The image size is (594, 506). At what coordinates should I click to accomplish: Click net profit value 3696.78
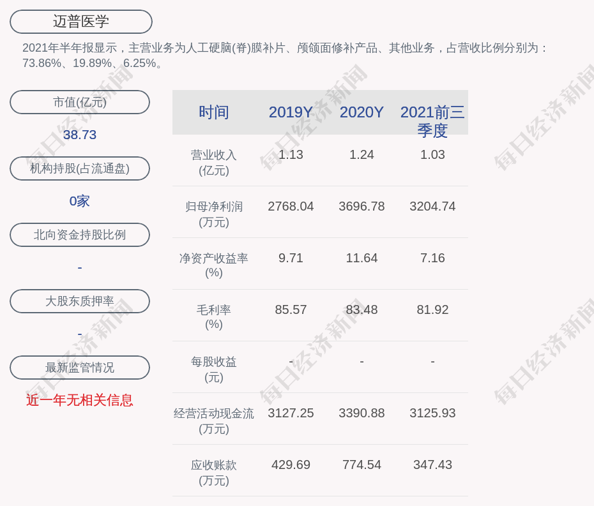click(362, 206)
